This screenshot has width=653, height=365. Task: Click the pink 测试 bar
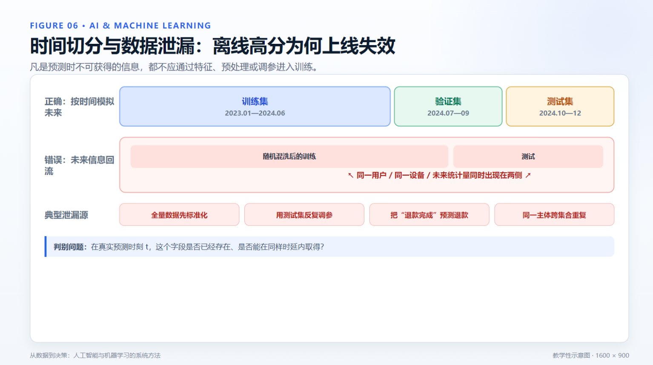tap(528, 157)
